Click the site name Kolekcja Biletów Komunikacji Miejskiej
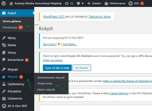 pyautogui.click(x=38, y=3)
